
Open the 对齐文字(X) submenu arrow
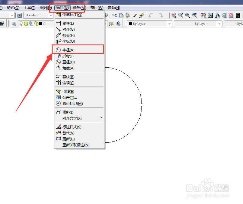click(x=101, y=117)
